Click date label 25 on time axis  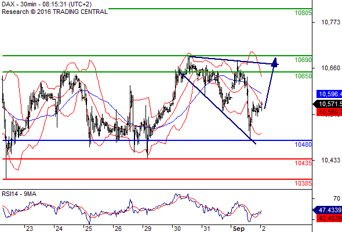88,229
